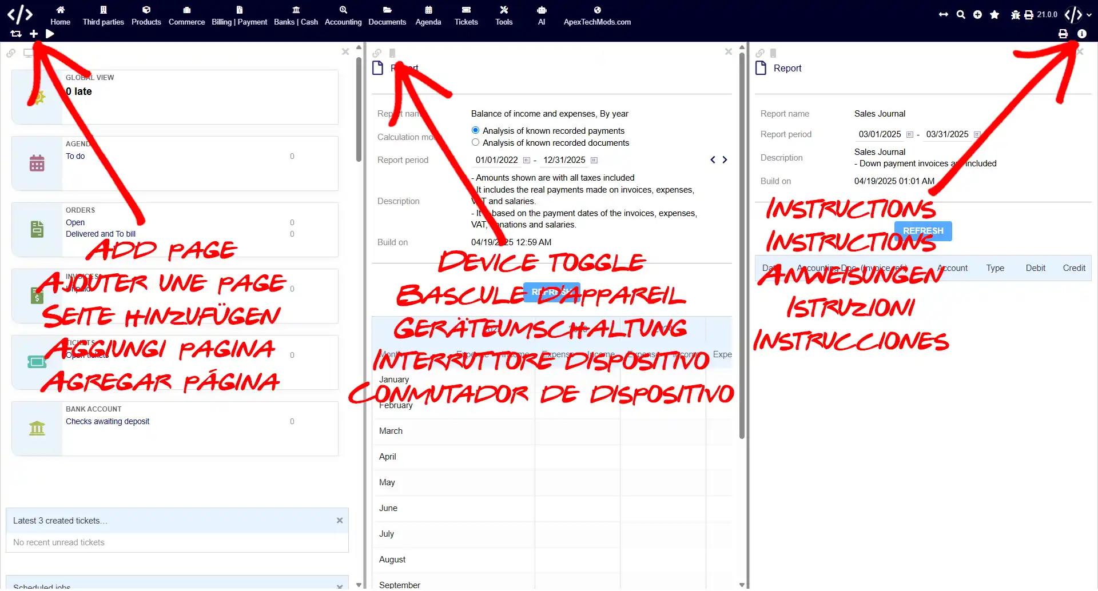The image size is (1098, 591).
Task: Open the bookmarks star icon
Action: tap(994, 15)
